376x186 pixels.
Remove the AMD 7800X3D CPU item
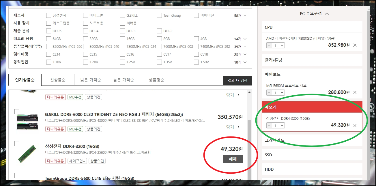(x=355, y=45)
